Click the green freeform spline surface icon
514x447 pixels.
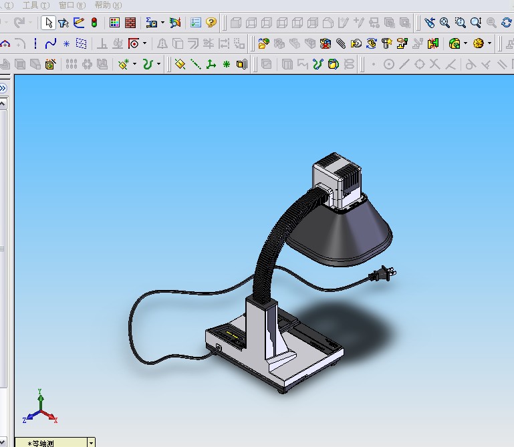[x=317, y=64]
